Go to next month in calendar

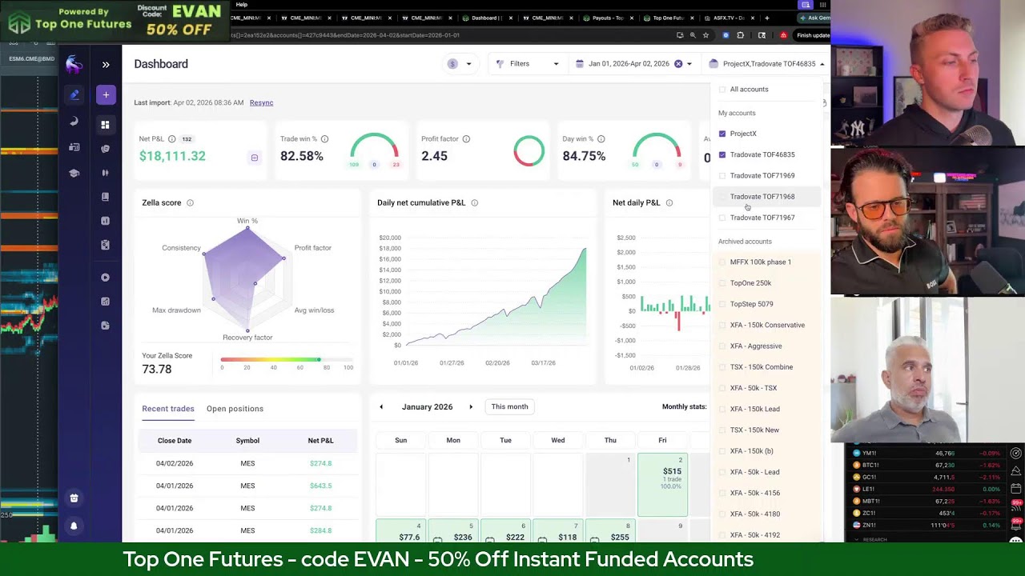pos(471,407)
